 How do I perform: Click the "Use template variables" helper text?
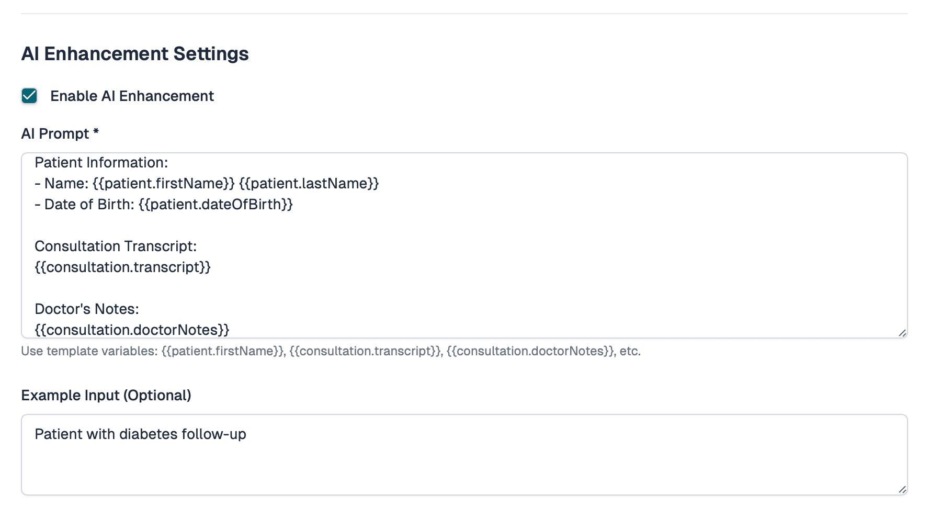click(89, 351)
